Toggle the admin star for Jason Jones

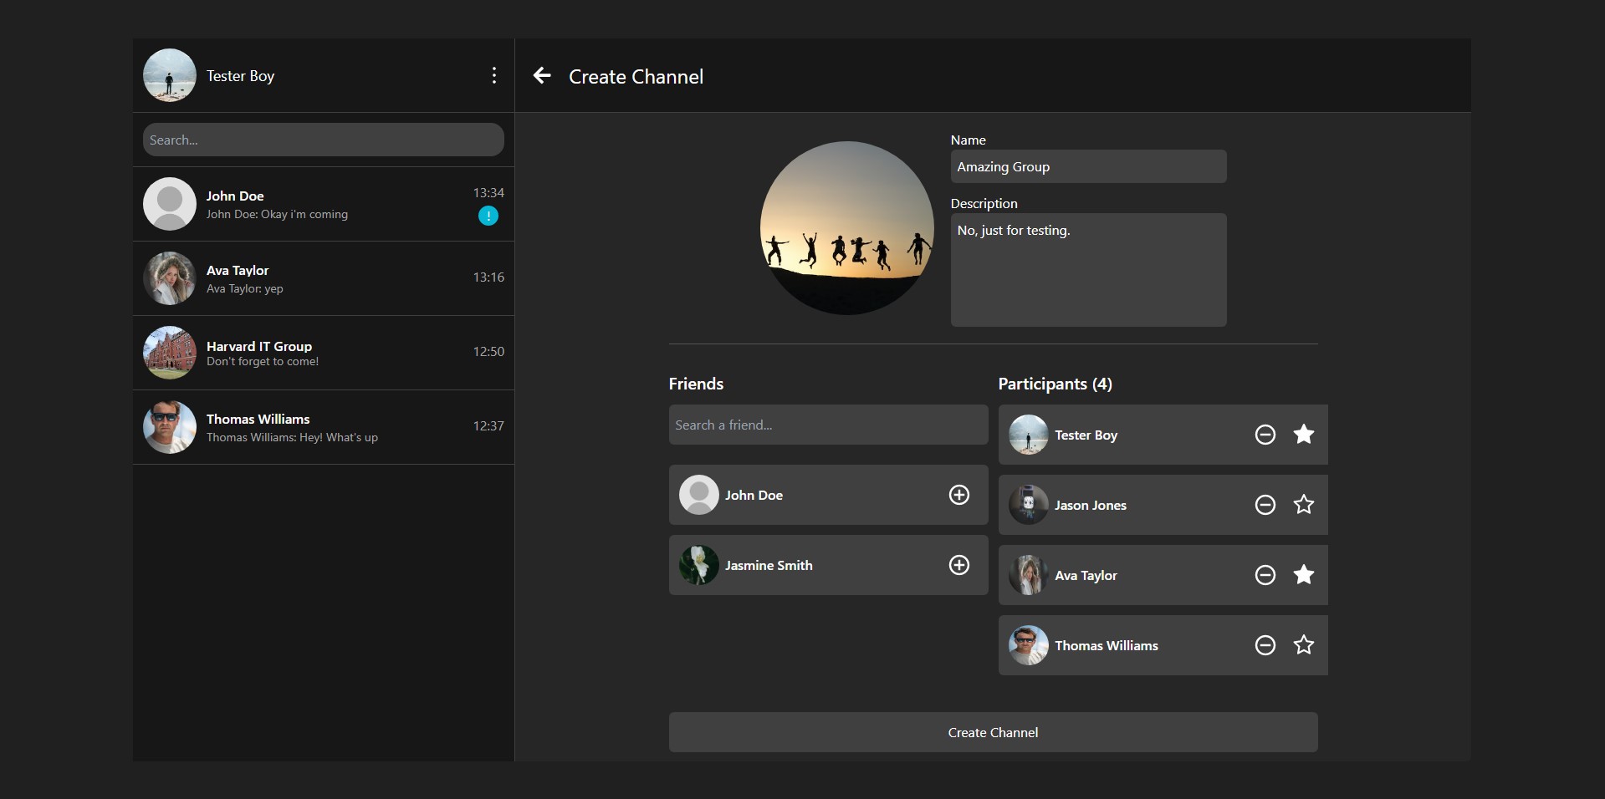point(1304,504)
